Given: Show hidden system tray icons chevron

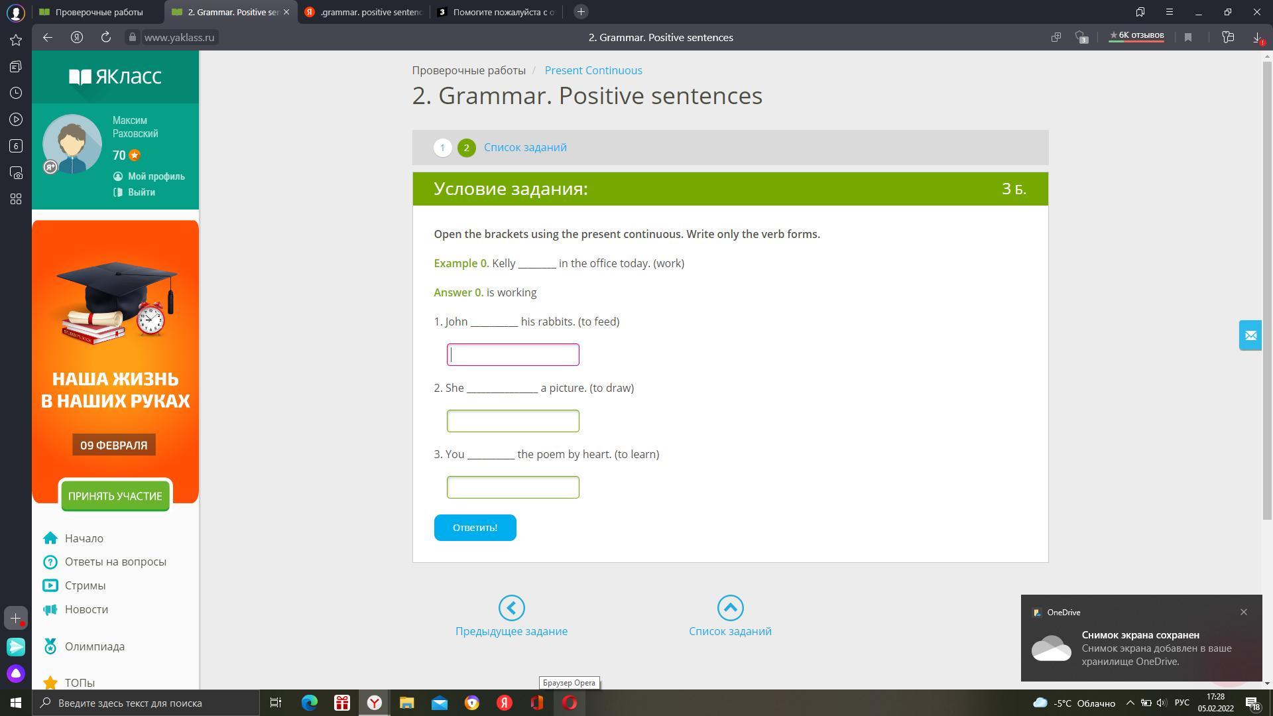Looking at the screenshot, I should click(x=1130, y=703).
